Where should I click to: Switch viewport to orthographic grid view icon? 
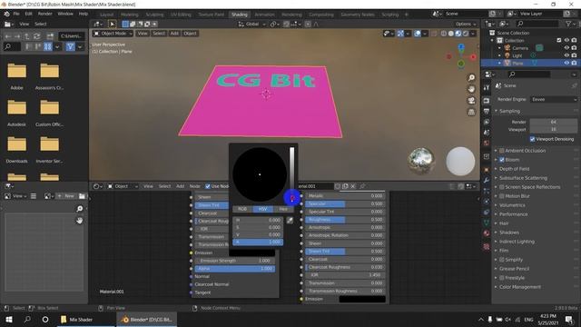(471, 112)
